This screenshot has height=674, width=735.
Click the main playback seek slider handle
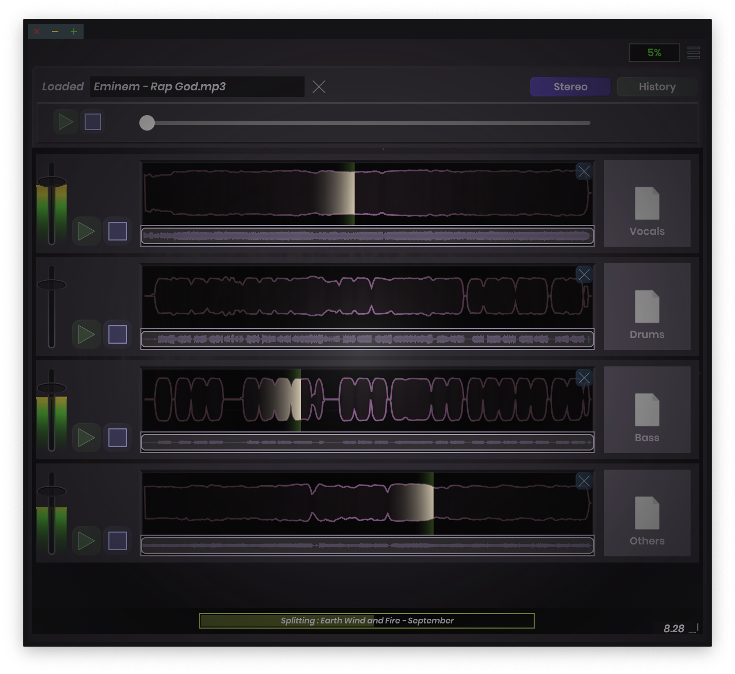pyautogui.click(x=147, y=123)
